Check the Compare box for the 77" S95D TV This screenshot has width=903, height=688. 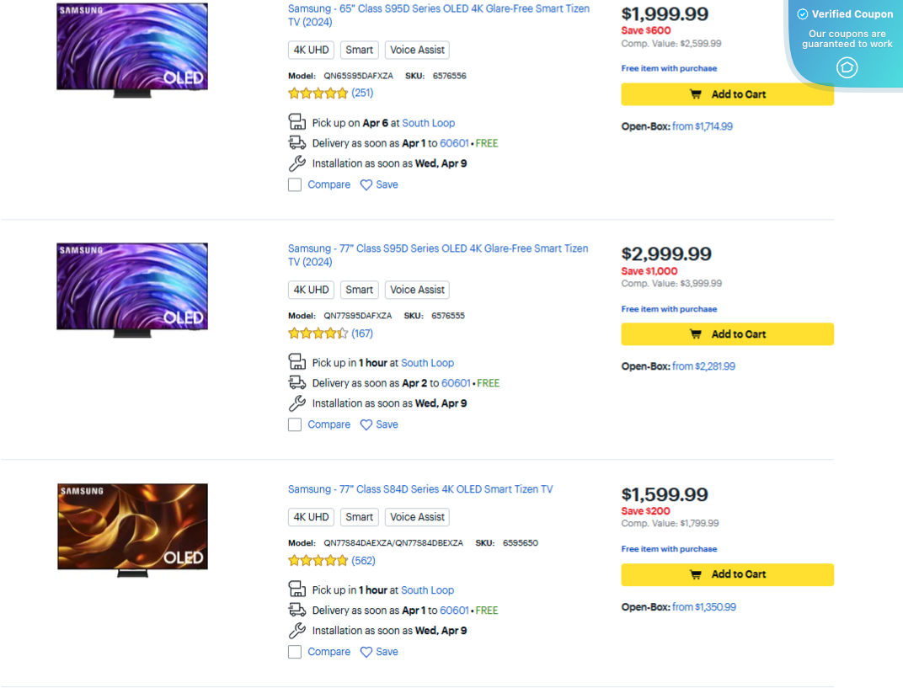[x=294, y=424]
